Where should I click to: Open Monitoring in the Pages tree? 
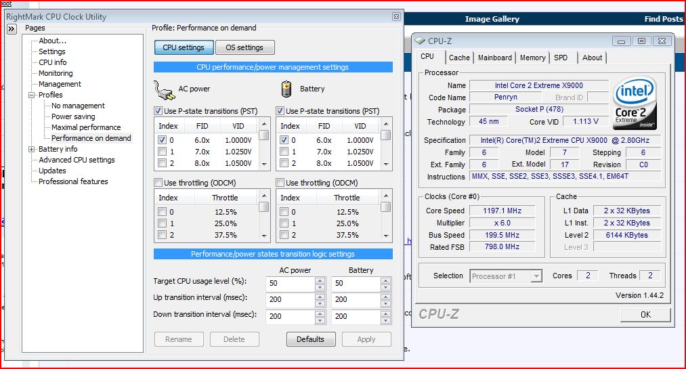[x=56, y=73]
